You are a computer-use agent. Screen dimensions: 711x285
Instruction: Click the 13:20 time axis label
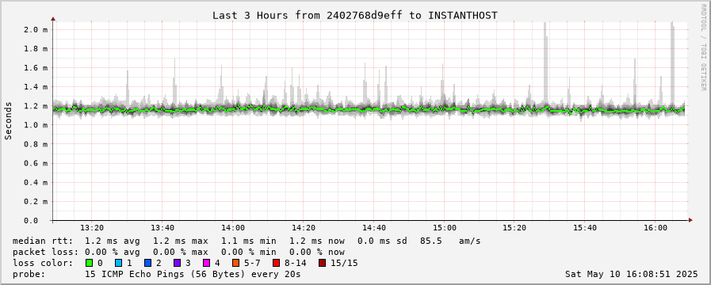point(92,228)
